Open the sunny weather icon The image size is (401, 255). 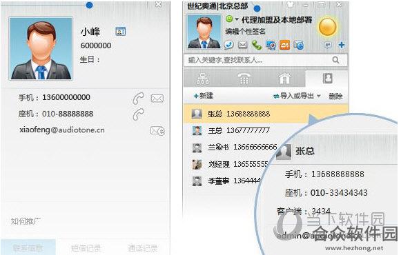pos(328,27)
